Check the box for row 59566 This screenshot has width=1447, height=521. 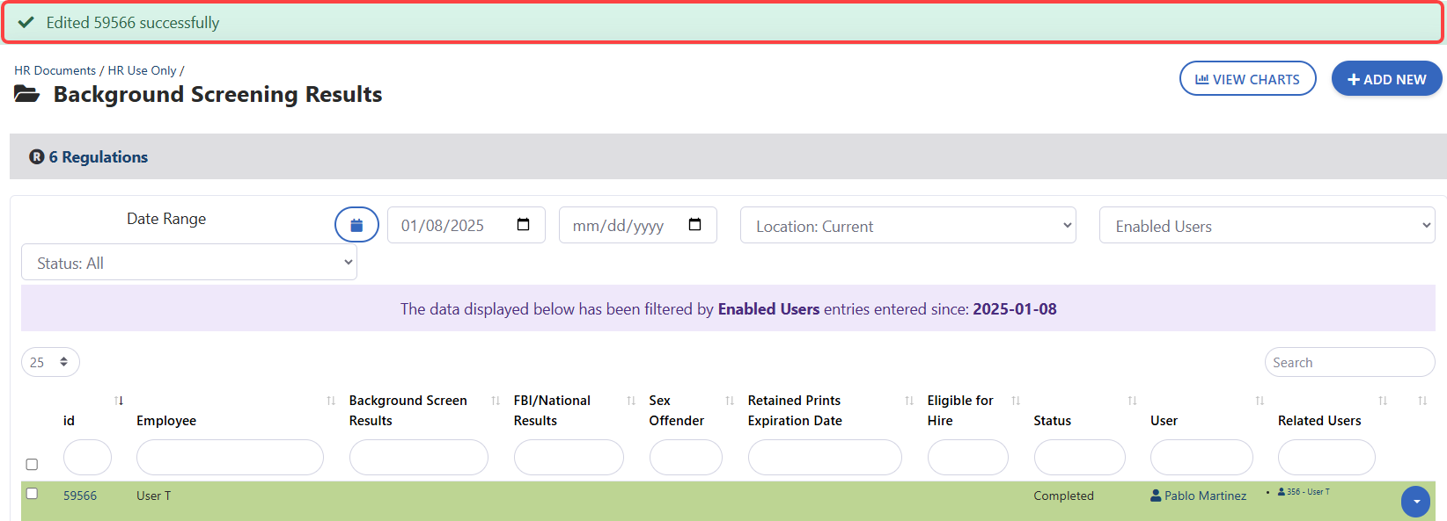pos(32,494)
